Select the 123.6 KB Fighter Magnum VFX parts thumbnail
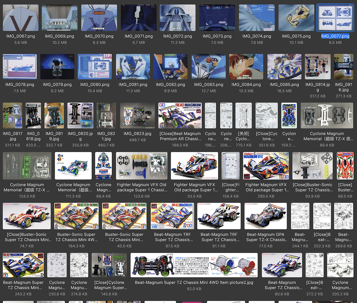This screenshot has width=357, height=303. (142, 166)
